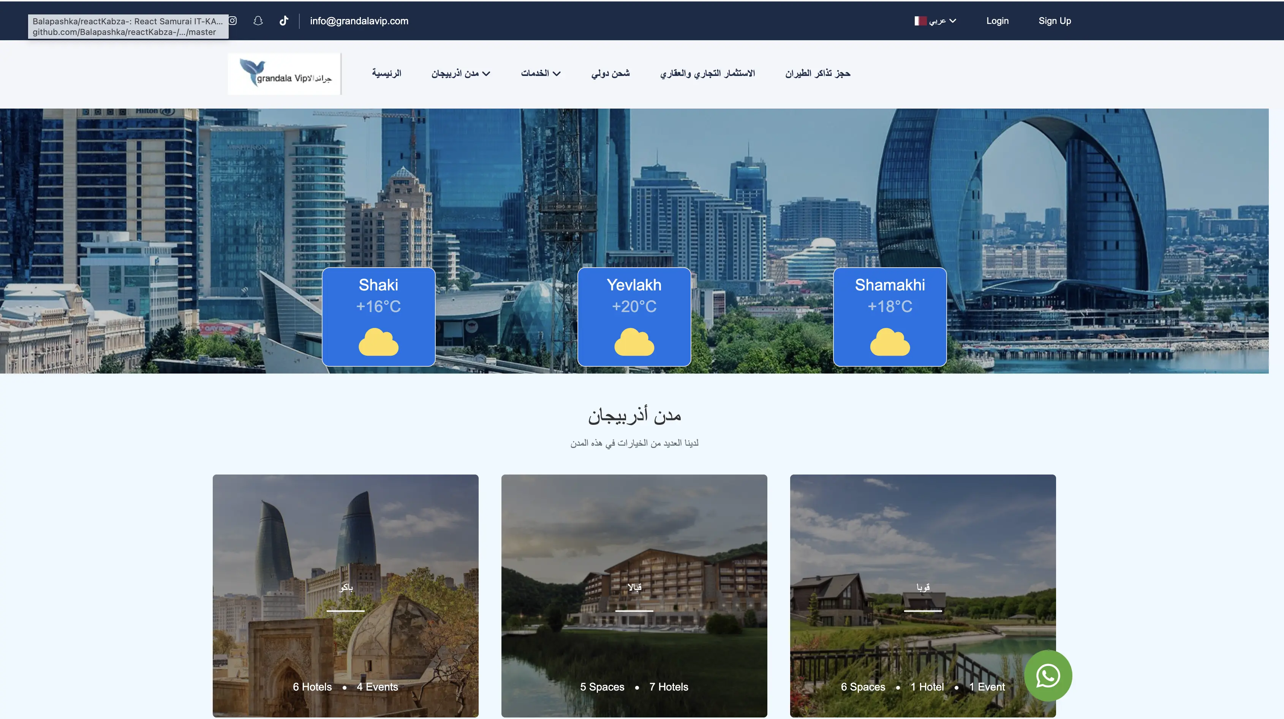Open the TikTok social icon
Screen dimensions: 1284x719
(284, 20)
